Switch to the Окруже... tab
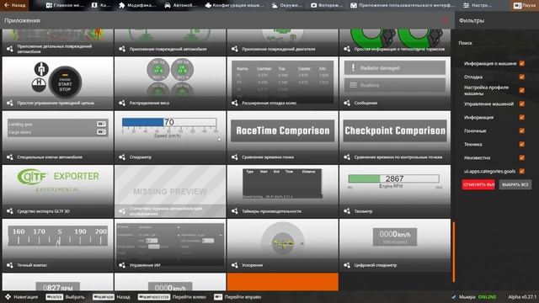 point(286,5)
